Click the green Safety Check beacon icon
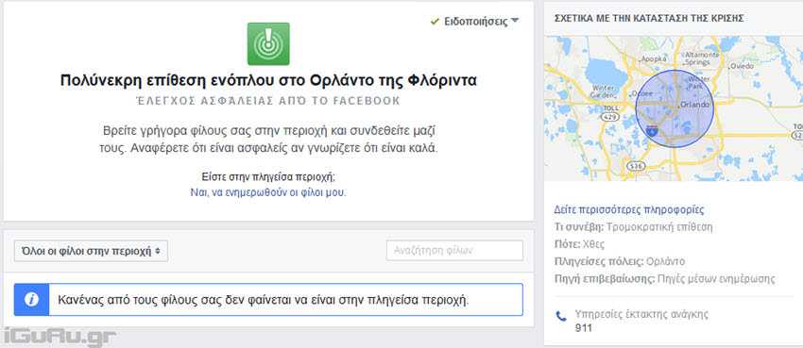This screenshot has height=348, width=803. pos(268,44)
